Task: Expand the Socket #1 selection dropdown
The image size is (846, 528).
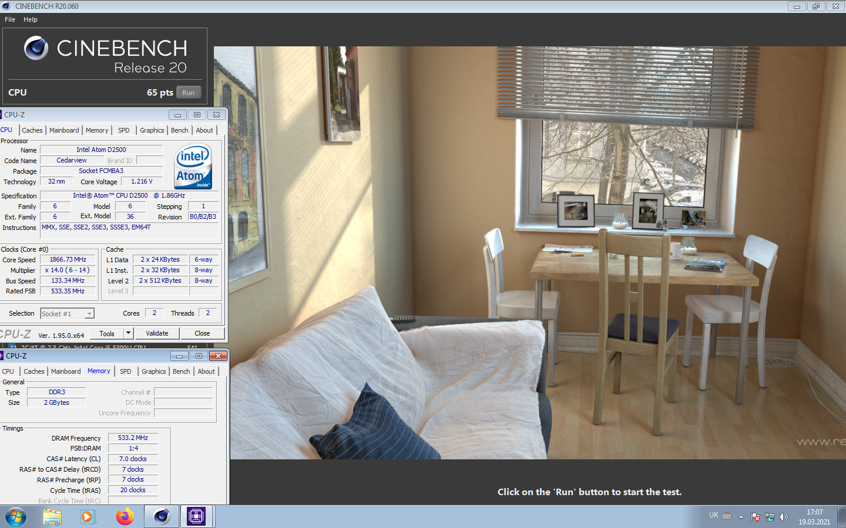Action: (x=89, y=314)
